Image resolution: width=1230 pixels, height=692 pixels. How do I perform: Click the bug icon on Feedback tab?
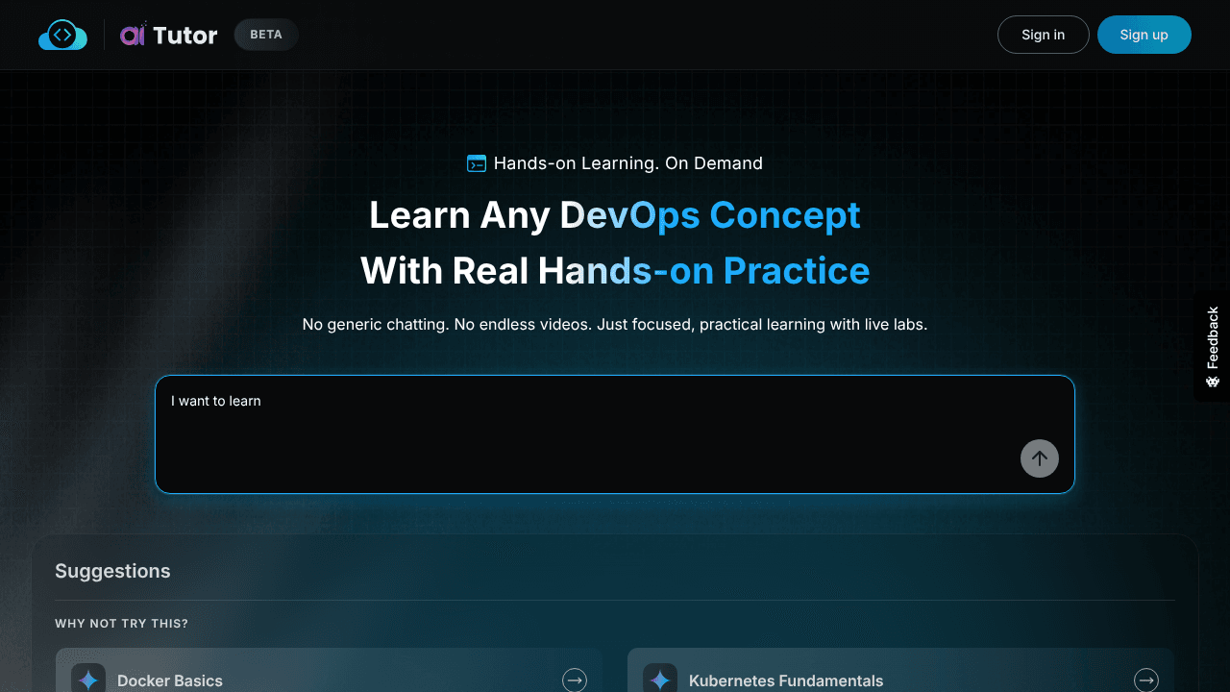tap(1213, 382)
